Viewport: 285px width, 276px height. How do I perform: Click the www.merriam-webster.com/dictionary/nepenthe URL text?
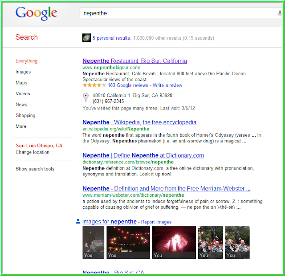(134, 195)
